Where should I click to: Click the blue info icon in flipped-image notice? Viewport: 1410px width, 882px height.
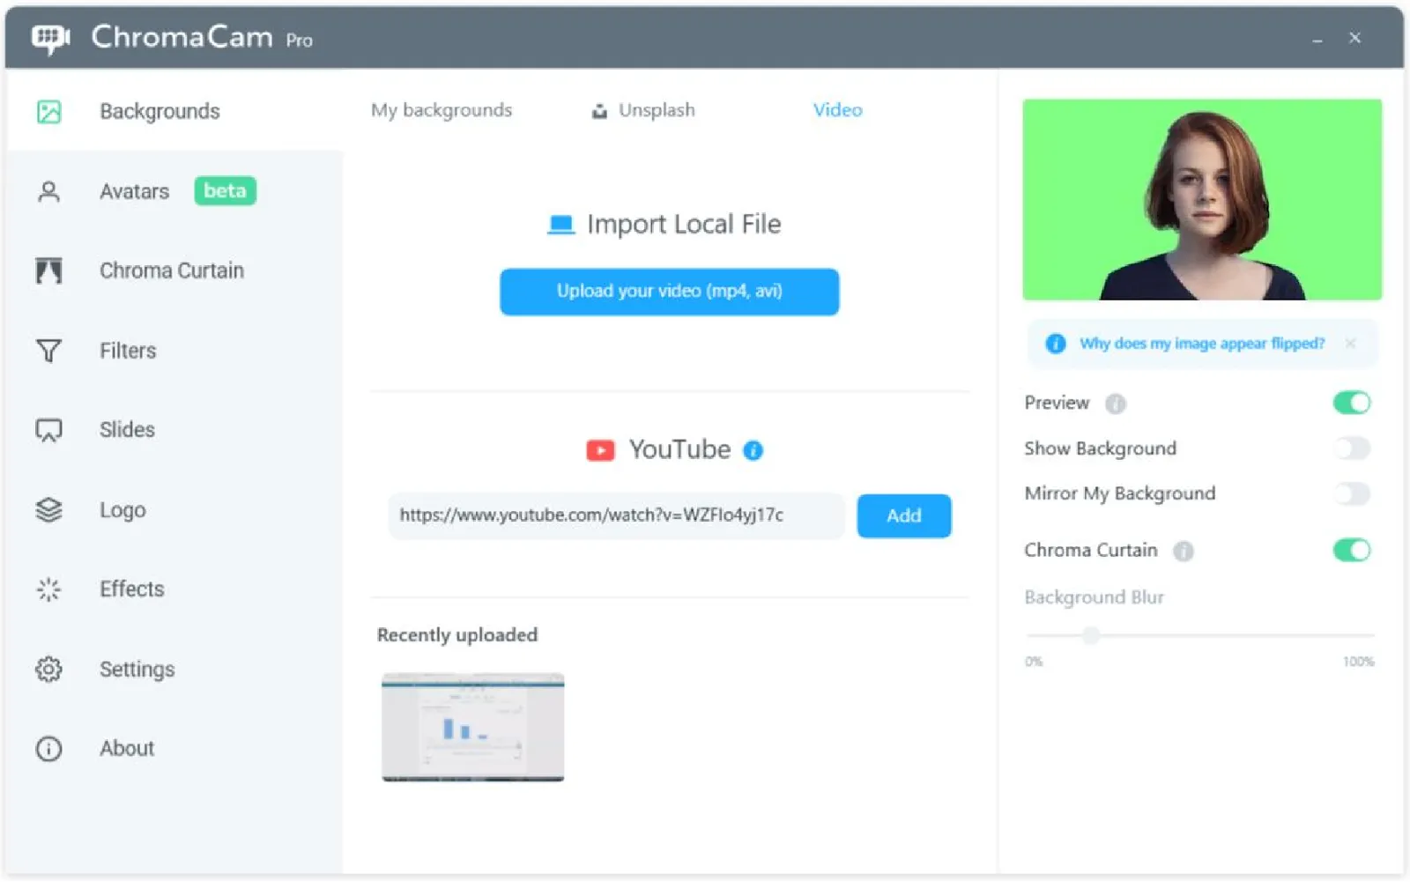[1056, 344]
